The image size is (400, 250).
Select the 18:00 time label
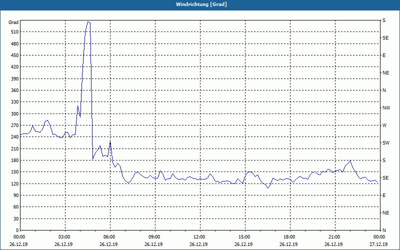click(x=290, y=237)
